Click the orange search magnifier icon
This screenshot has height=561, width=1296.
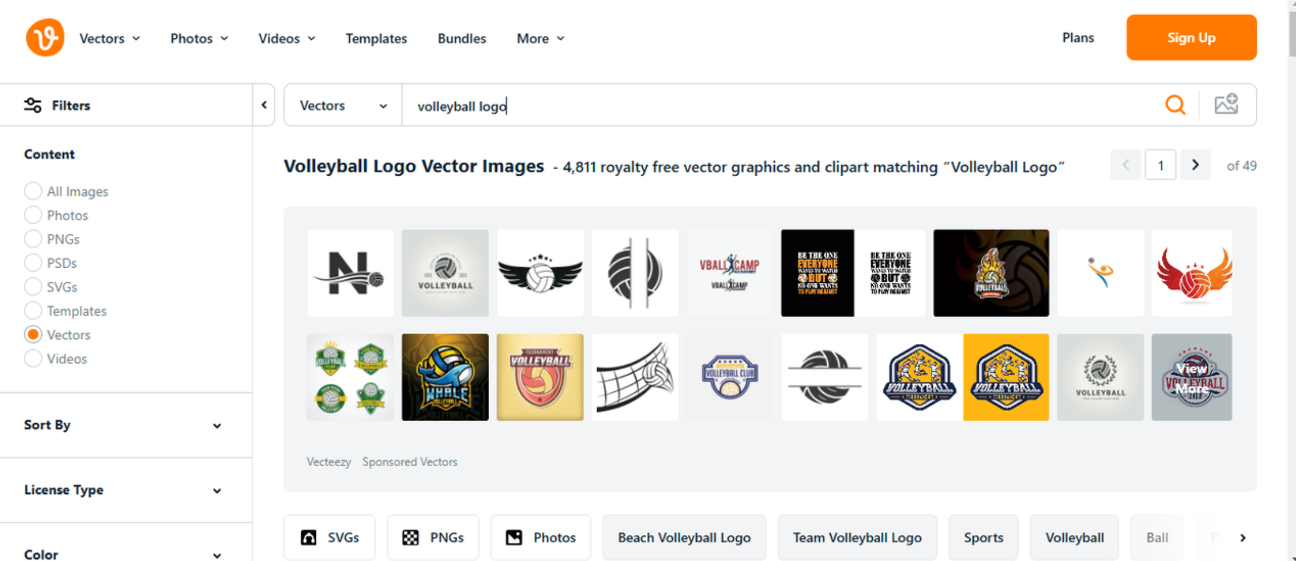[x=1175, y=106]
